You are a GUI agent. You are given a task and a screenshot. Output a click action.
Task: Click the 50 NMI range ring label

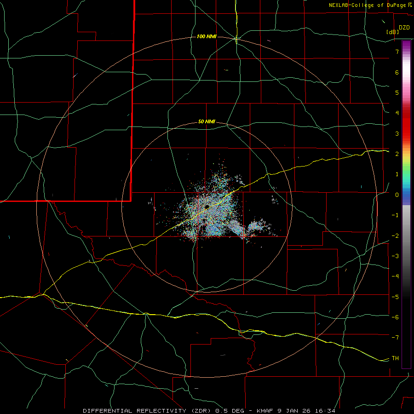coord(207,122)
